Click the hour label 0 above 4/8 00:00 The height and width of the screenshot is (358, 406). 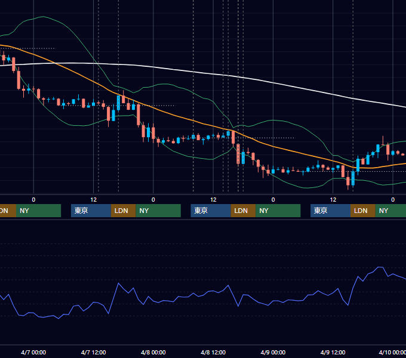153,200
